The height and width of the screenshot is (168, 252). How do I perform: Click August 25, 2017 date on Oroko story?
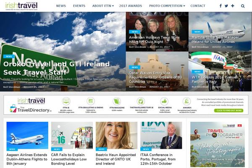pos(34,87)
